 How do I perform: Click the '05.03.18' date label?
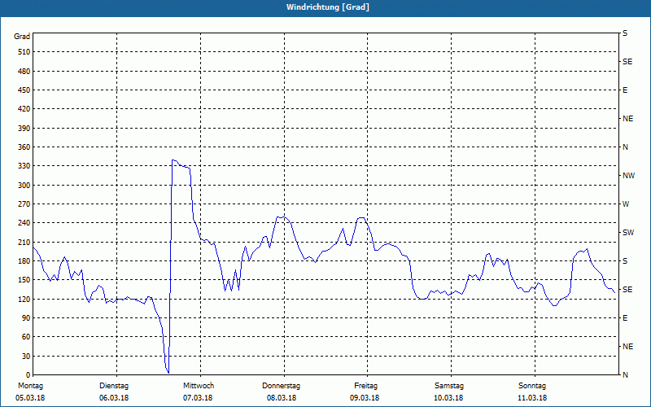pos(30,398)
